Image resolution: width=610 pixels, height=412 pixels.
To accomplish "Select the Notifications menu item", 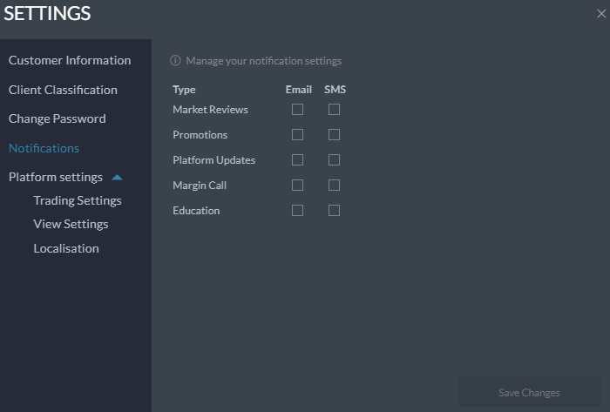I will [x=44, y=148].
